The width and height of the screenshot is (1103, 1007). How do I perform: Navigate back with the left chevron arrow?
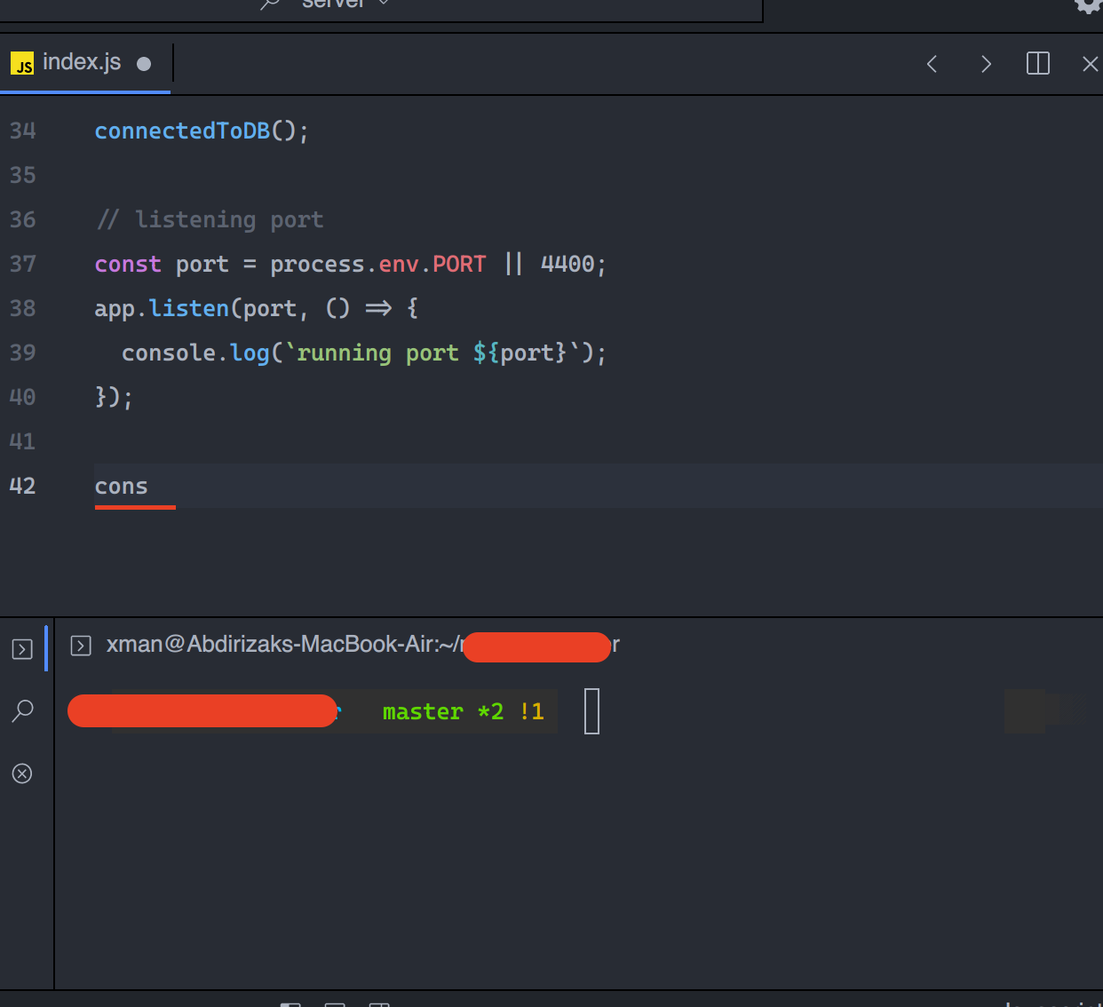tap(931, 63)
